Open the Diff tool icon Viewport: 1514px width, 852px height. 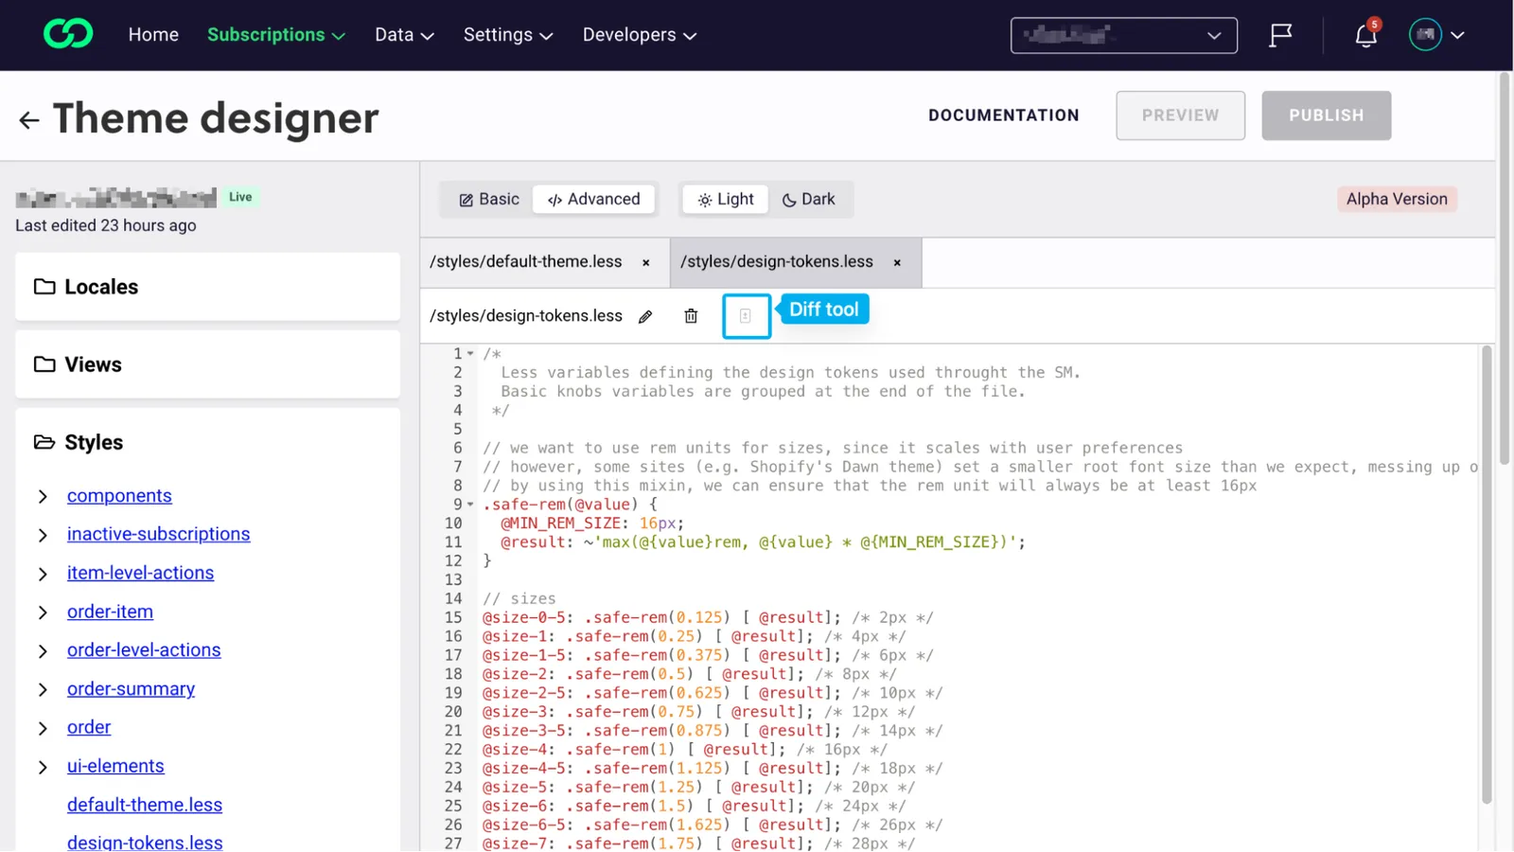click(746, 316)
